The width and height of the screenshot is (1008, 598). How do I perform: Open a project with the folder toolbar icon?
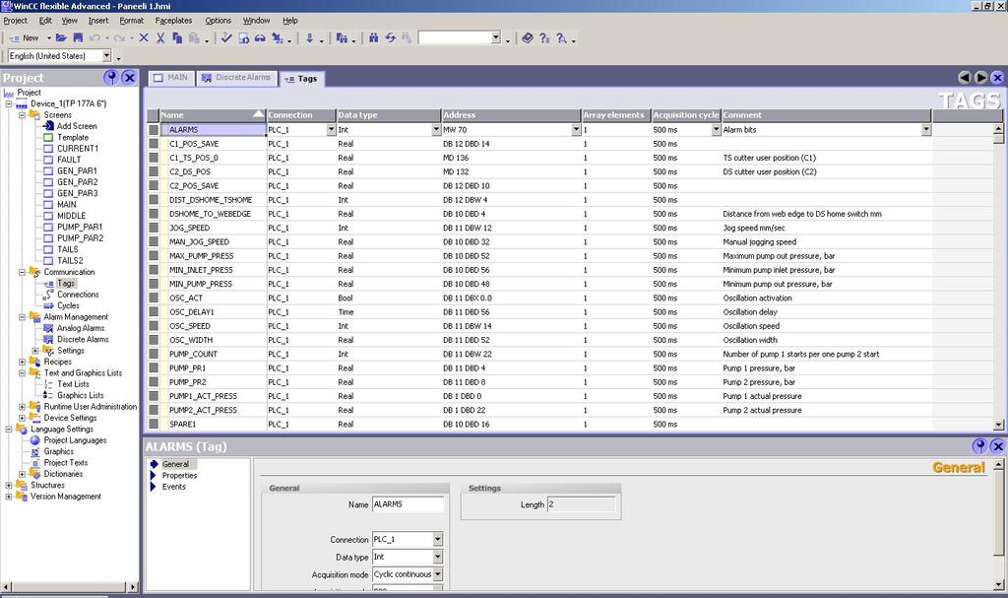click(61, 38)
